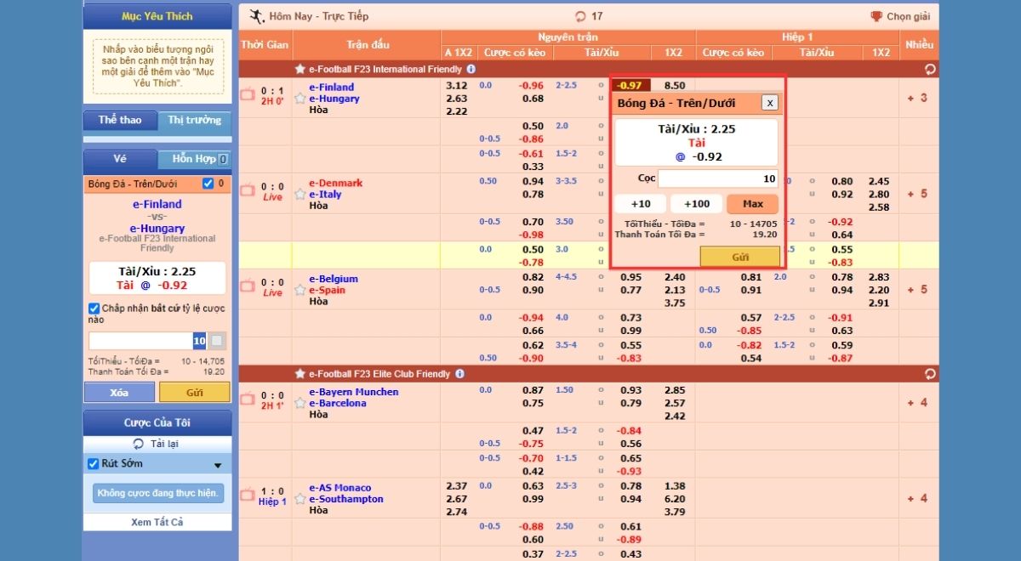Screen dimensions: 1021x561
Task: Click Xóa to clear the bet slip
Action: pos(119,392)
